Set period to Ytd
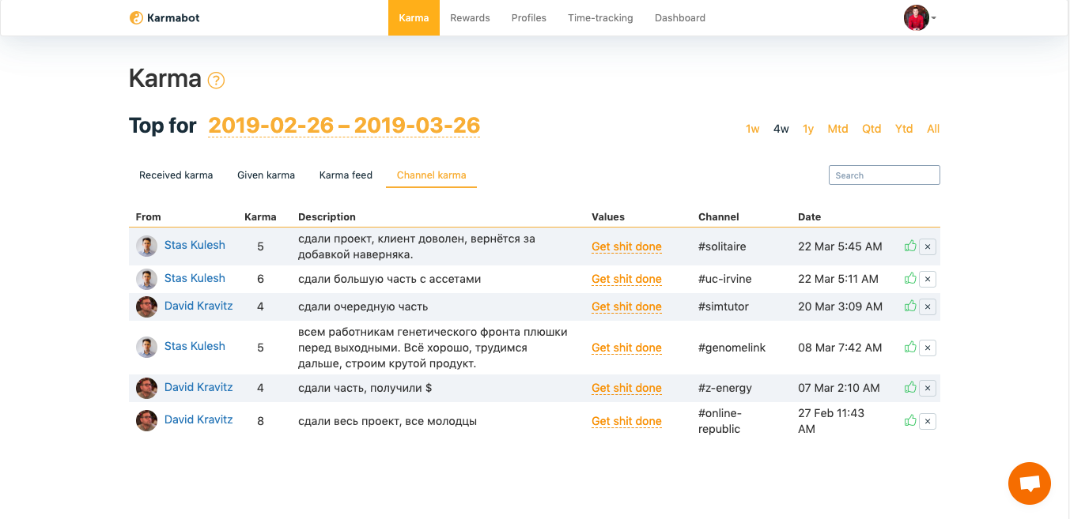 click(x=904, y=129)
